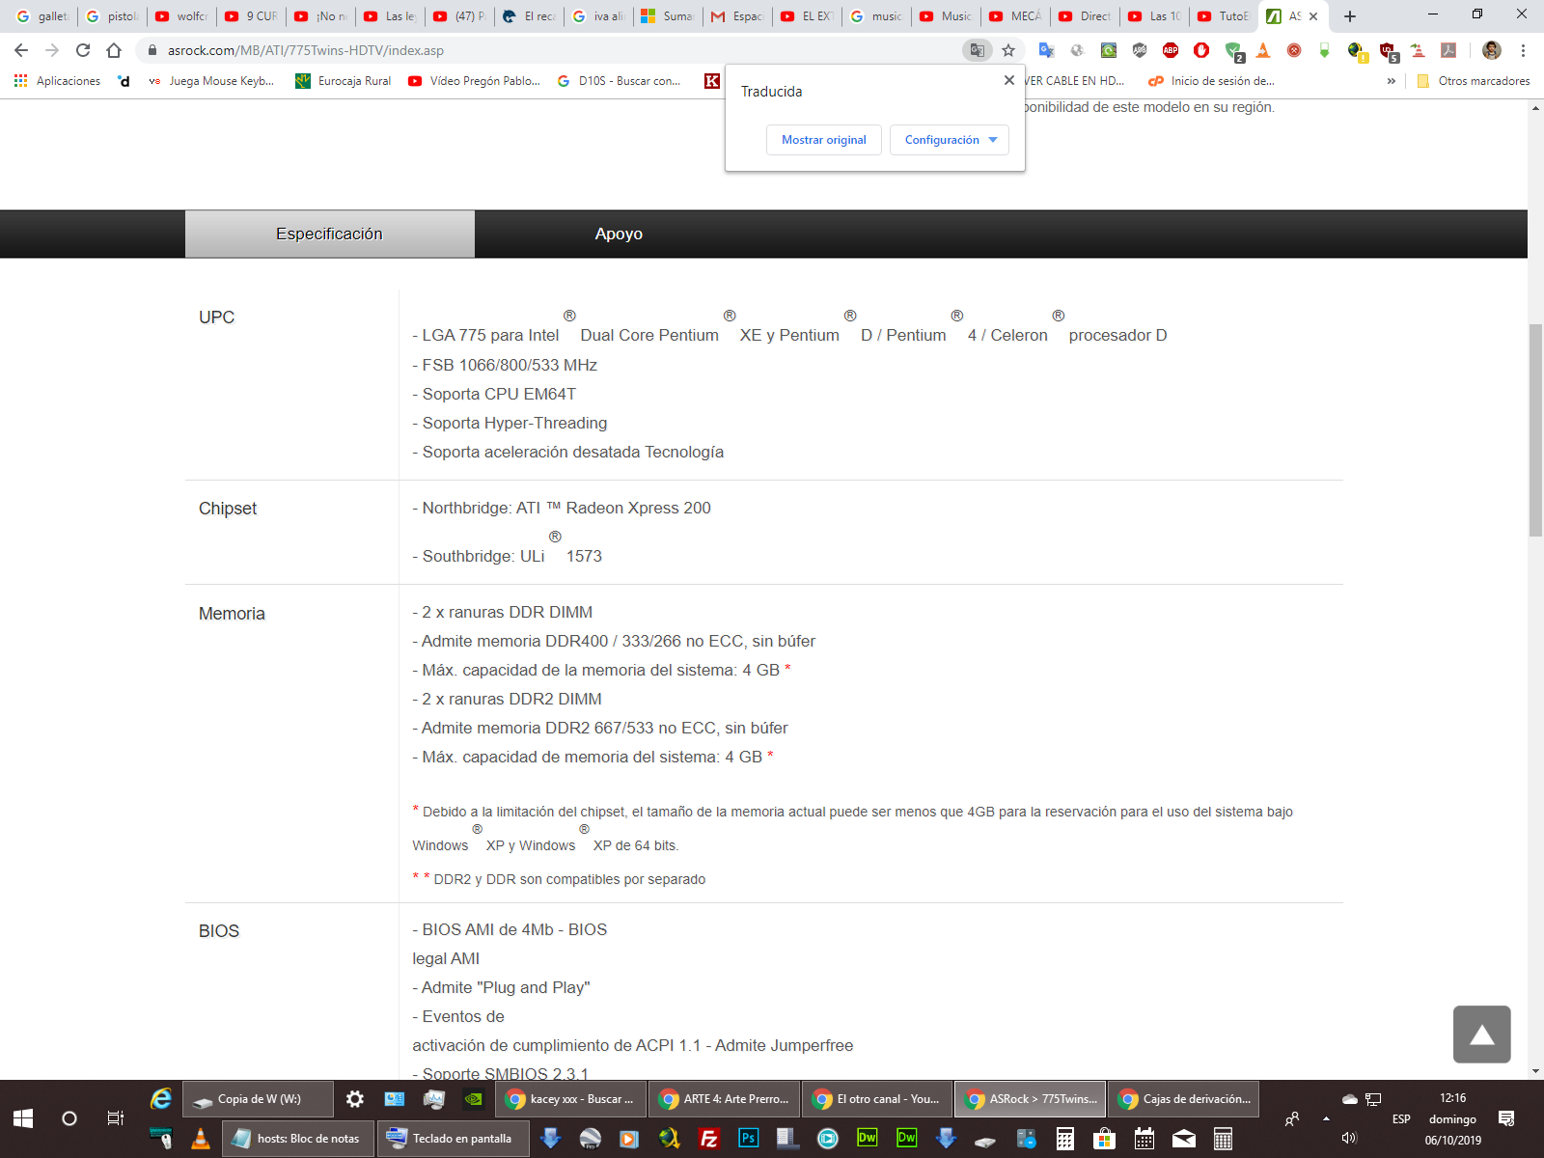Launch Photoshop from the taskbar
The width and height of the screenshot is (1544, 1158).
click(748, 1139)
